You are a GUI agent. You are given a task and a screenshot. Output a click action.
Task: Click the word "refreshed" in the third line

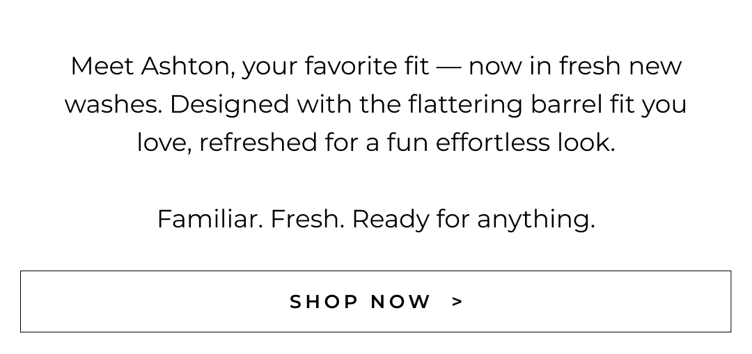click(258, 143)
